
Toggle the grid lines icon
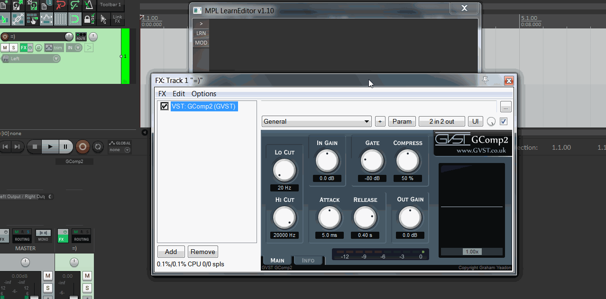pos(60,19)
